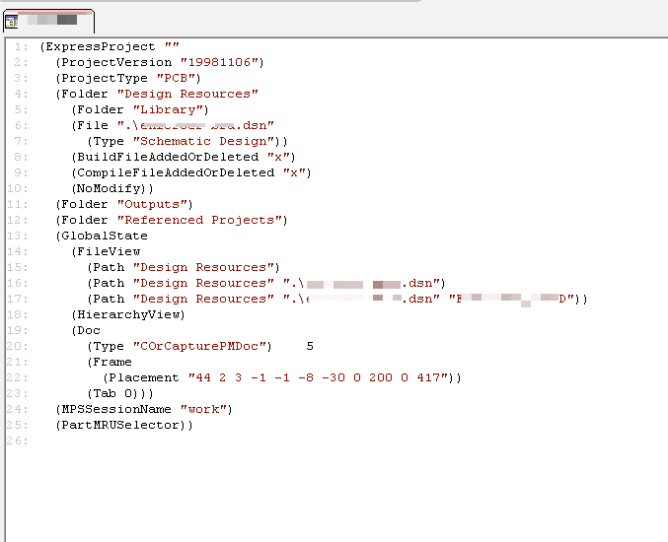Click the "Schematic Design" type string
Image resolution: width=668 pixels, height=542 pixels.
tap(211, 141)
